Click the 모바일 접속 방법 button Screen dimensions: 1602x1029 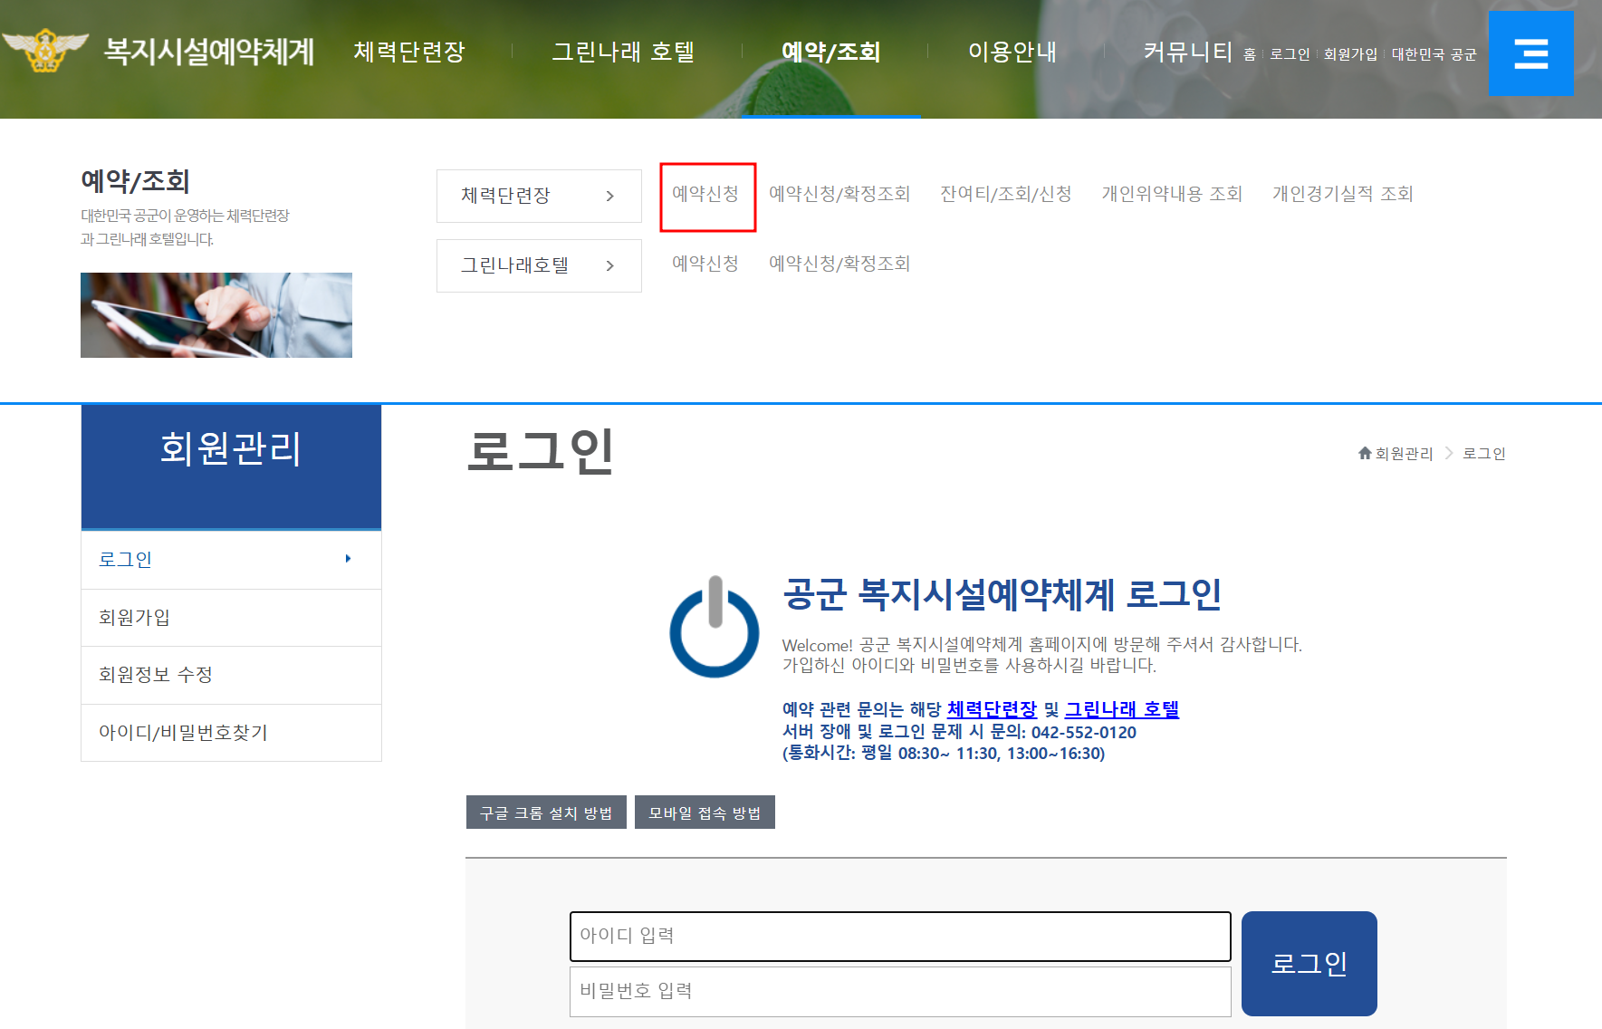pyautogui.click(x=705, y=812)
